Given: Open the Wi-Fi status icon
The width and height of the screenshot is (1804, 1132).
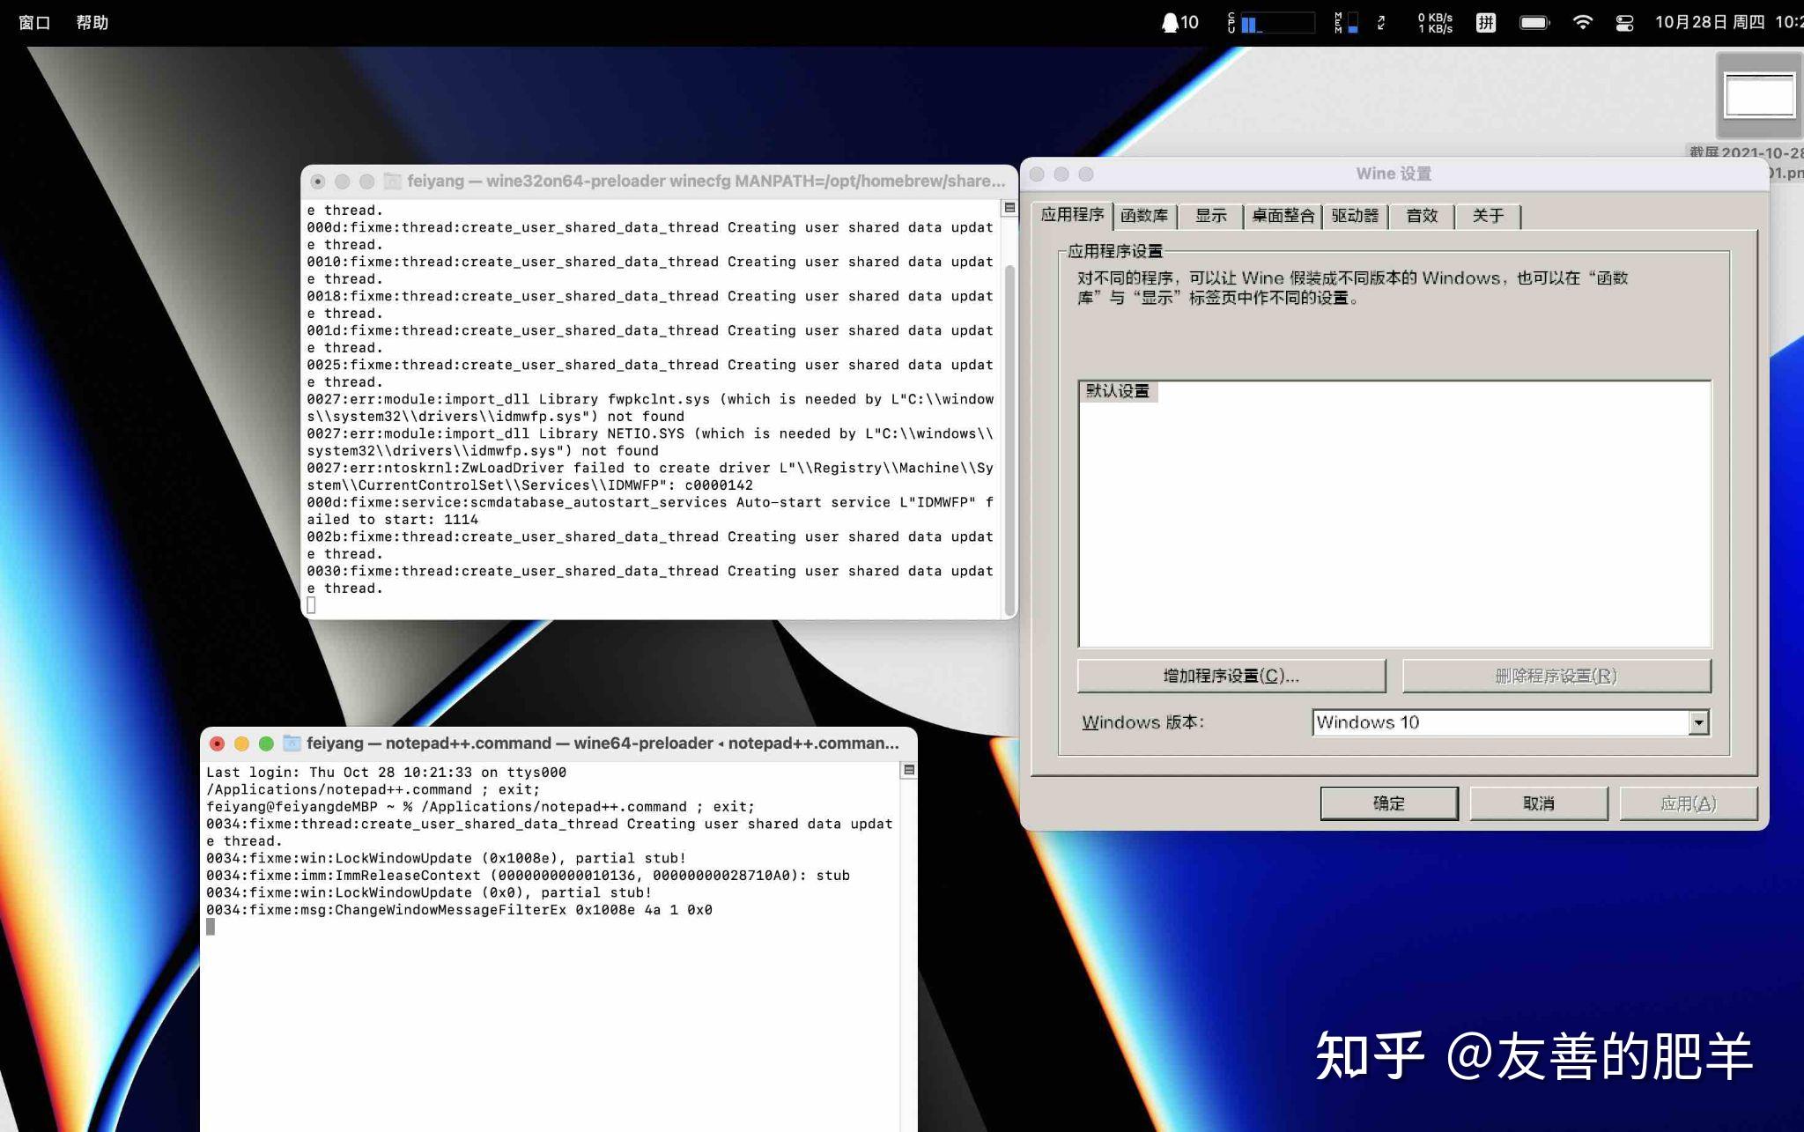Looking at the screenshot, I should 1583,20.
